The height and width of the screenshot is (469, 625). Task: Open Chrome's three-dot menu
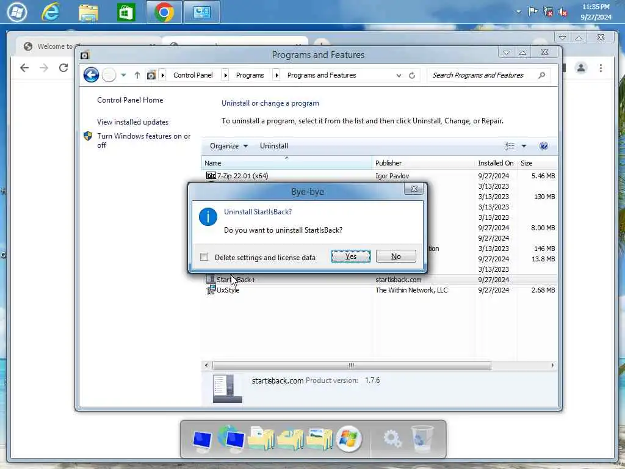click(x=601, y=68)
